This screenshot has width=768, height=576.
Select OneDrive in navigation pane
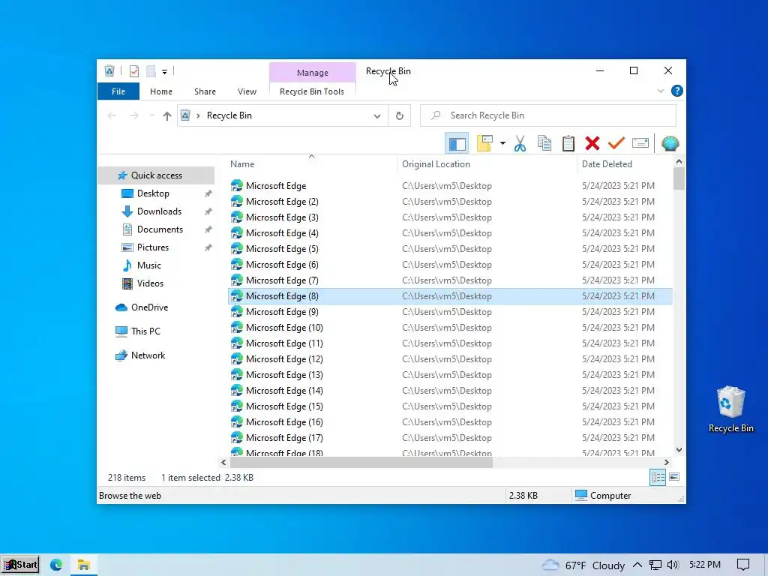149,307
